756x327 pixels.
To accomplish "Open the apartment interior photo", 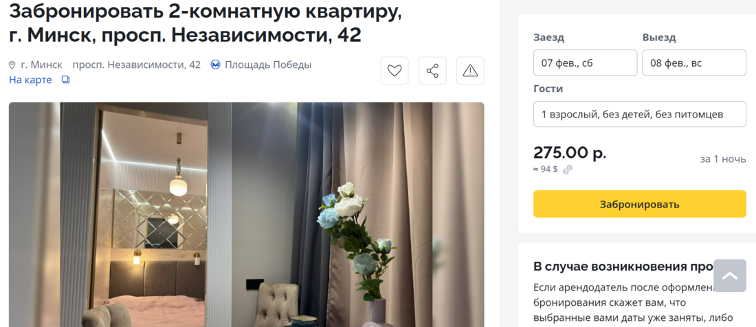I will (246, 215).
